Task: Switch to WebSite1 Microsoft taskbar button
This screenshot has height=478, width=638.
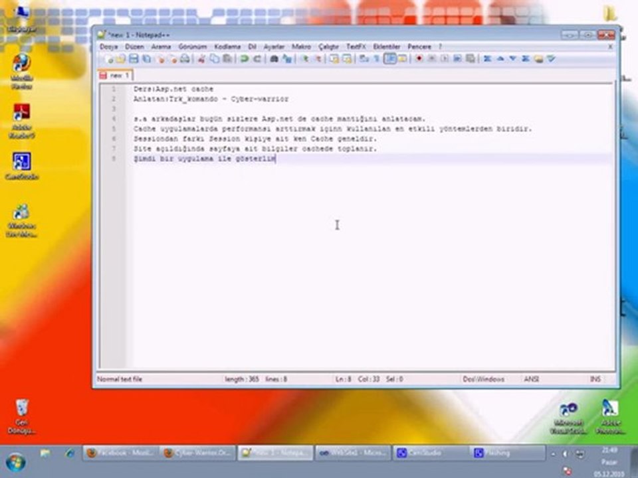Action: pos(352,453)
